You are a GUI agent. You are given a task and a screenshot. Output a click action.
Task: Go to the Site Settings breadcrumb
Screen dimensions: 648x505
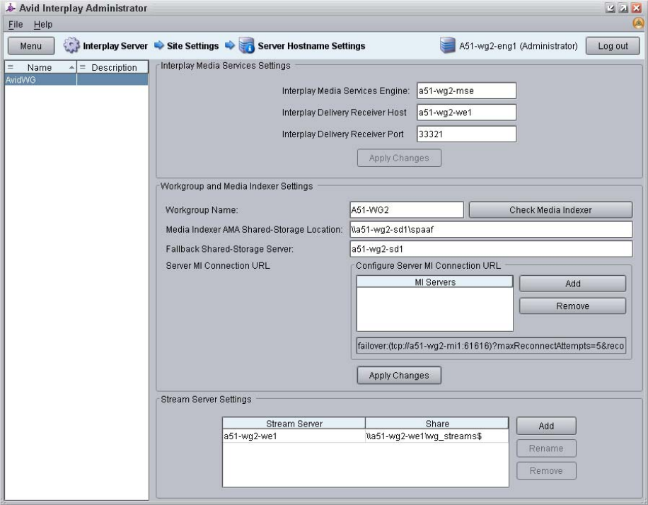(192, 46)
